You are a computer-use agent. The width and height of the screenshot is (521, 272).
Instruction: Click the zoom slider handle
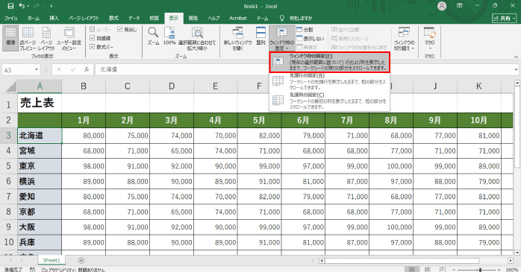click(x=480, y=270)
